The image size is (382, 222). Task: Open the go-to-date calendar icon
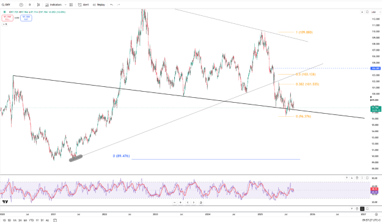(55, 220)
